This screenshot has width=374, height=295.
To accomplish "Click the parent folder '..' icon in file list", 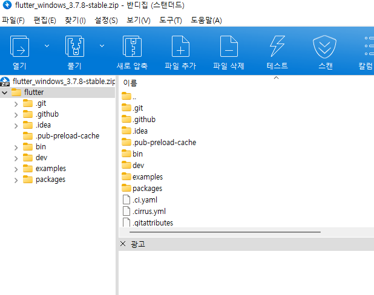I will pos(126,96).
